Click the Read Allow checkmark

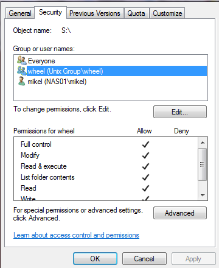(145, 188)
